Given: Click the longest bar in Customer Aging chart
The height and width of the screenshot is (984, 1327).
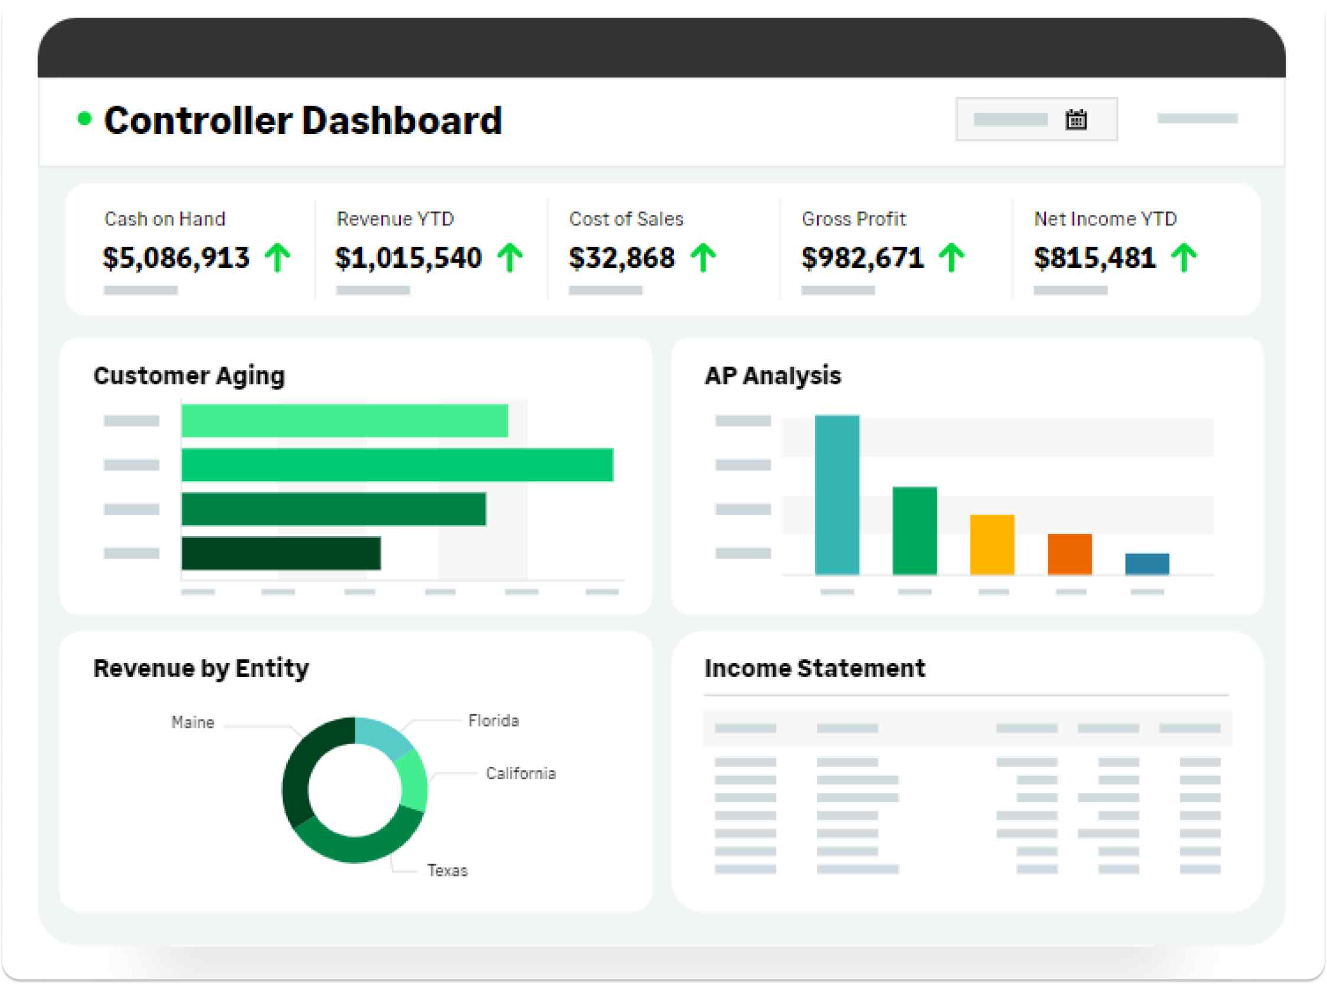Looking at the screenshot, I should (x=397, y=465).
